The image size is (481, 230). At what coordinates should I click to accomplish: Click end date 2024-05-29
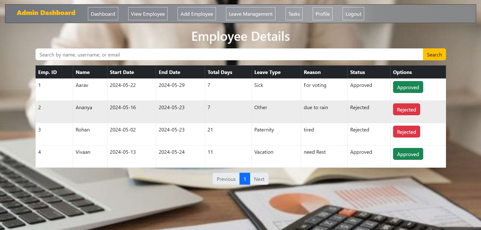click(x=172, y=85)
